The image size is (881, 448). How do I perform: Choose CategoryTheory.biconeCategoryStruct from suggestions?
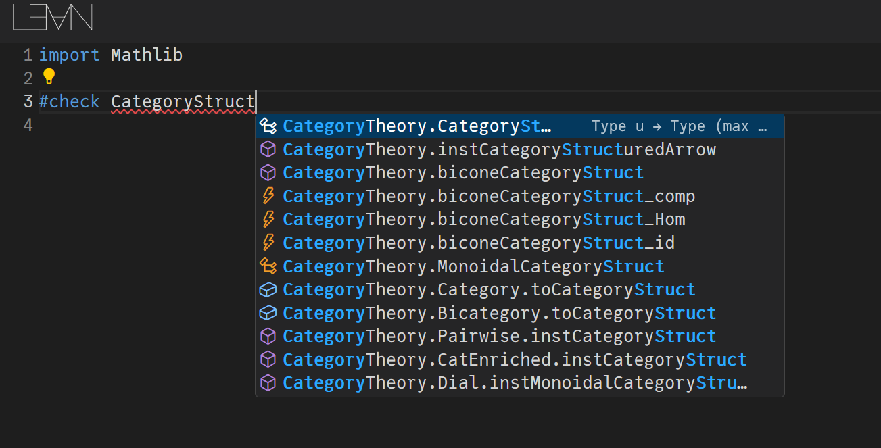[x=462, y=173]
